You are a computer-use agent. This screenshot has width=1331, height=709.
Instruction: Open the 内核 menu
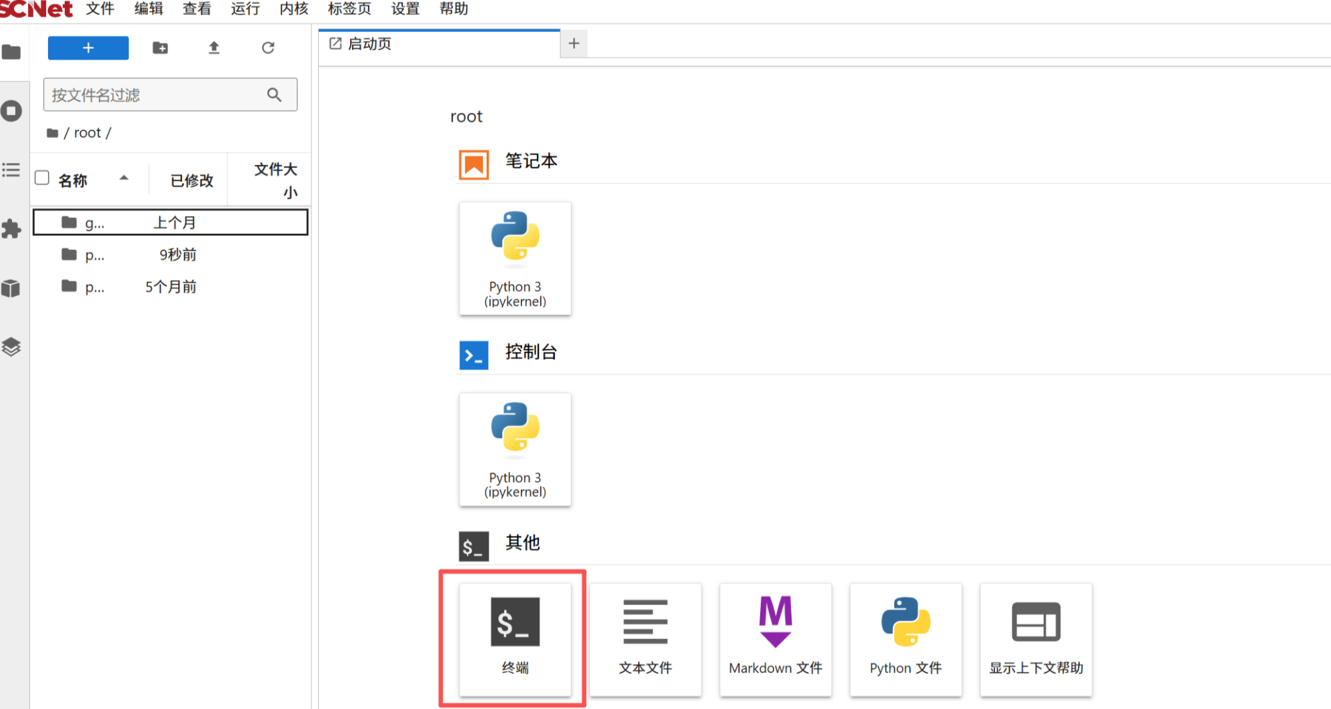tap(293, 9)
